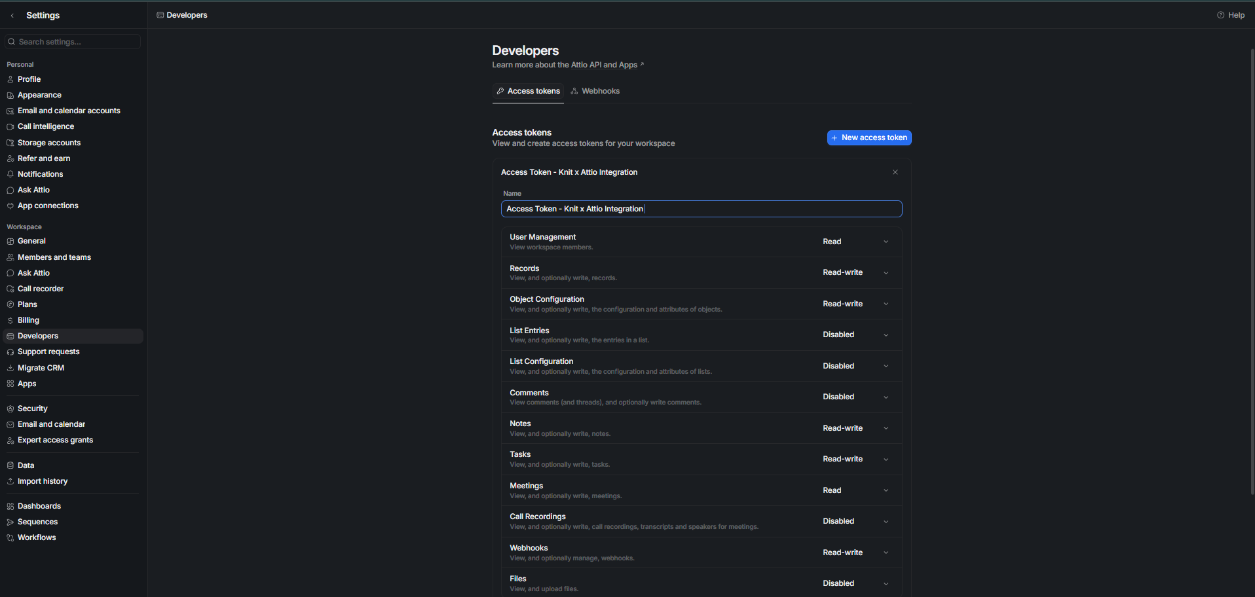Click the Storage accounts icon
Image resolution: width=1255 pixels, height=597 pixels.
10,143
